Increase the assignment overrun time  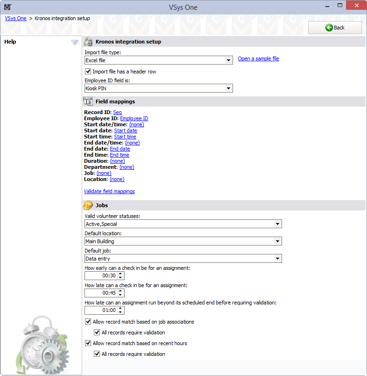120,308
